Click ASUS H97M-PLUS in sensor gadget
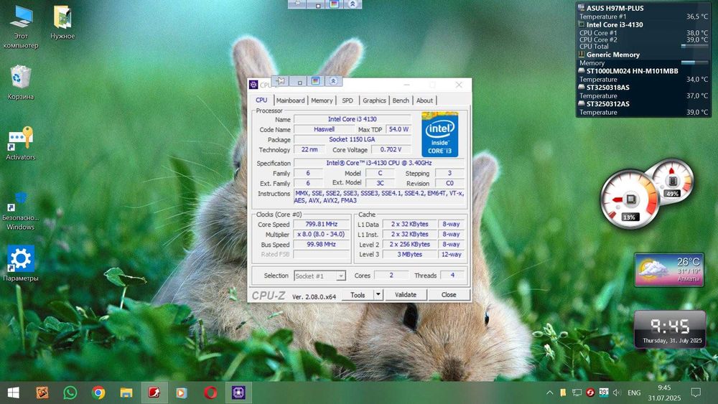 pos(615,8)
